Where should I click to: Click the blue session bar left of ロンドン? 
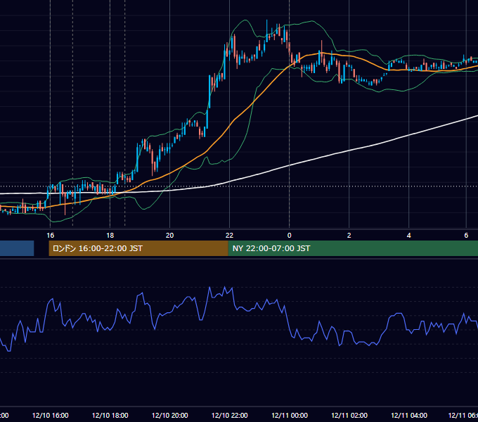[x=17, y=248]
